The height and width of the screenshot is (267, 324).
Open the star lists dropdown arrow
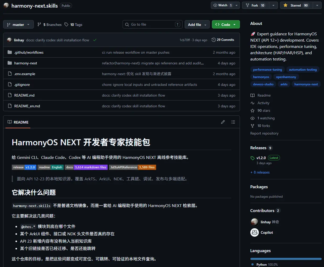point(317,5)
